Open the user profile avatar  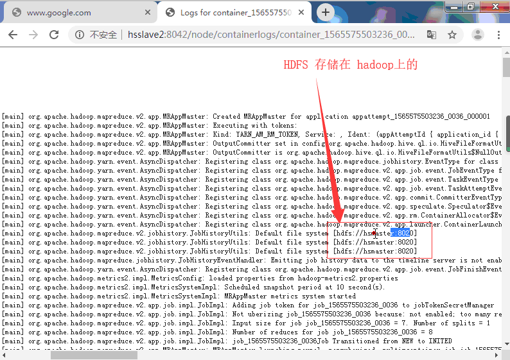[478, 35]
